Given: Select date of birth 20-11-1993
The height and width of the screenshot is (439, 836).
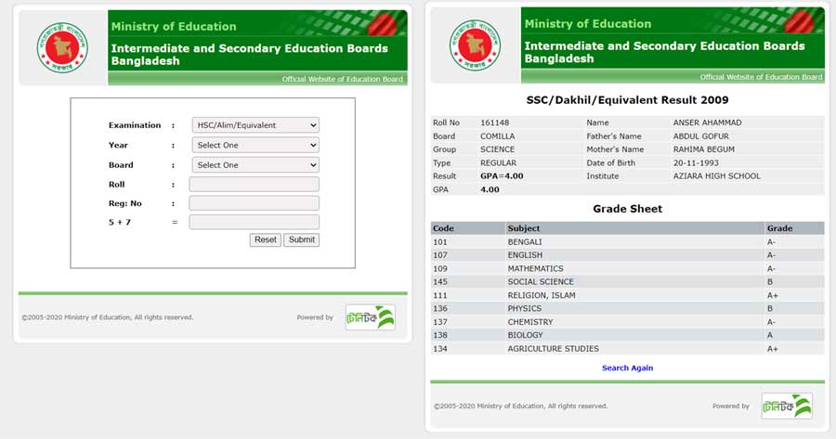Looking at the screenshot, I should pos(696,163).
